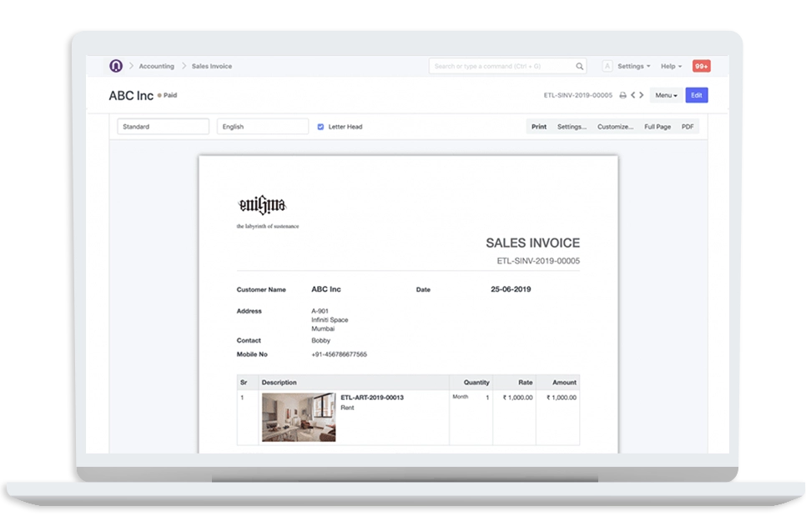Open the Menu dropdown
806x516 pixels.
665,95
